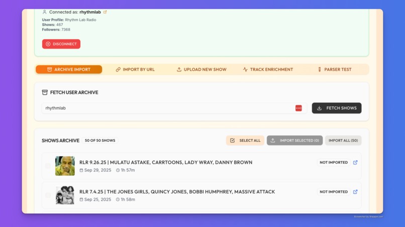Click Import All (50) button
Image resolution: width=405 pixels, height=227 pixels.
point(343,140)
